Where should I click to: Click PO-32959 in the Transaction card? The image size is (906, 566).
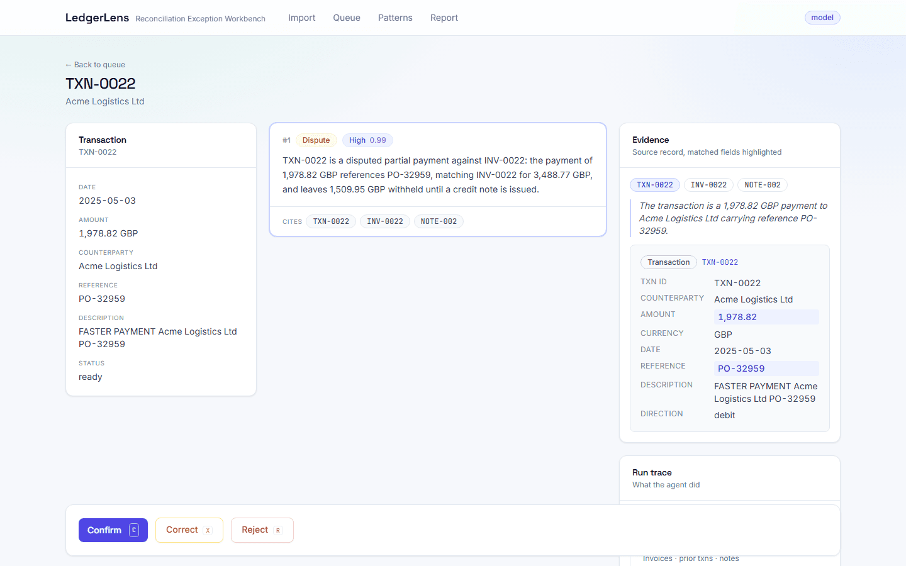[102, 299]
